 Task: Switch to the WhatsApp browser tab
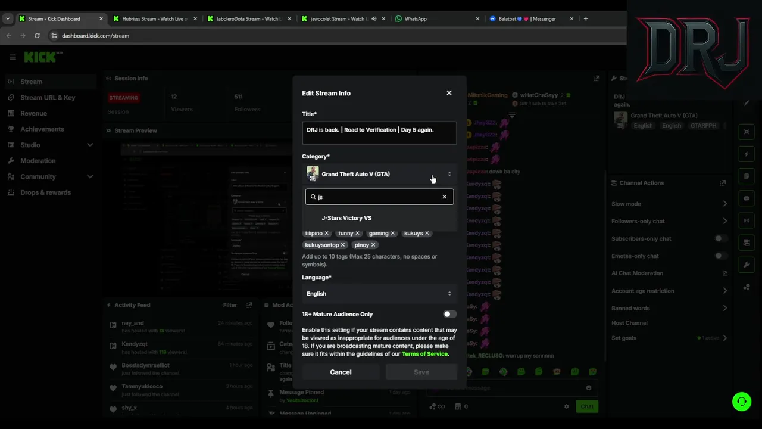click(438, 19)
